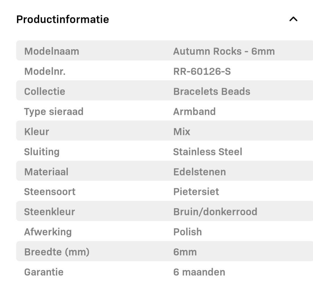
Task: Select the Modelnaam label
Action: (x=52, y=51)
